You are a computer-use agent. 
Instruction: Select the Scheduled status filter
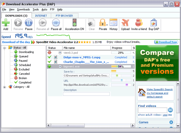tap(25, 65)
